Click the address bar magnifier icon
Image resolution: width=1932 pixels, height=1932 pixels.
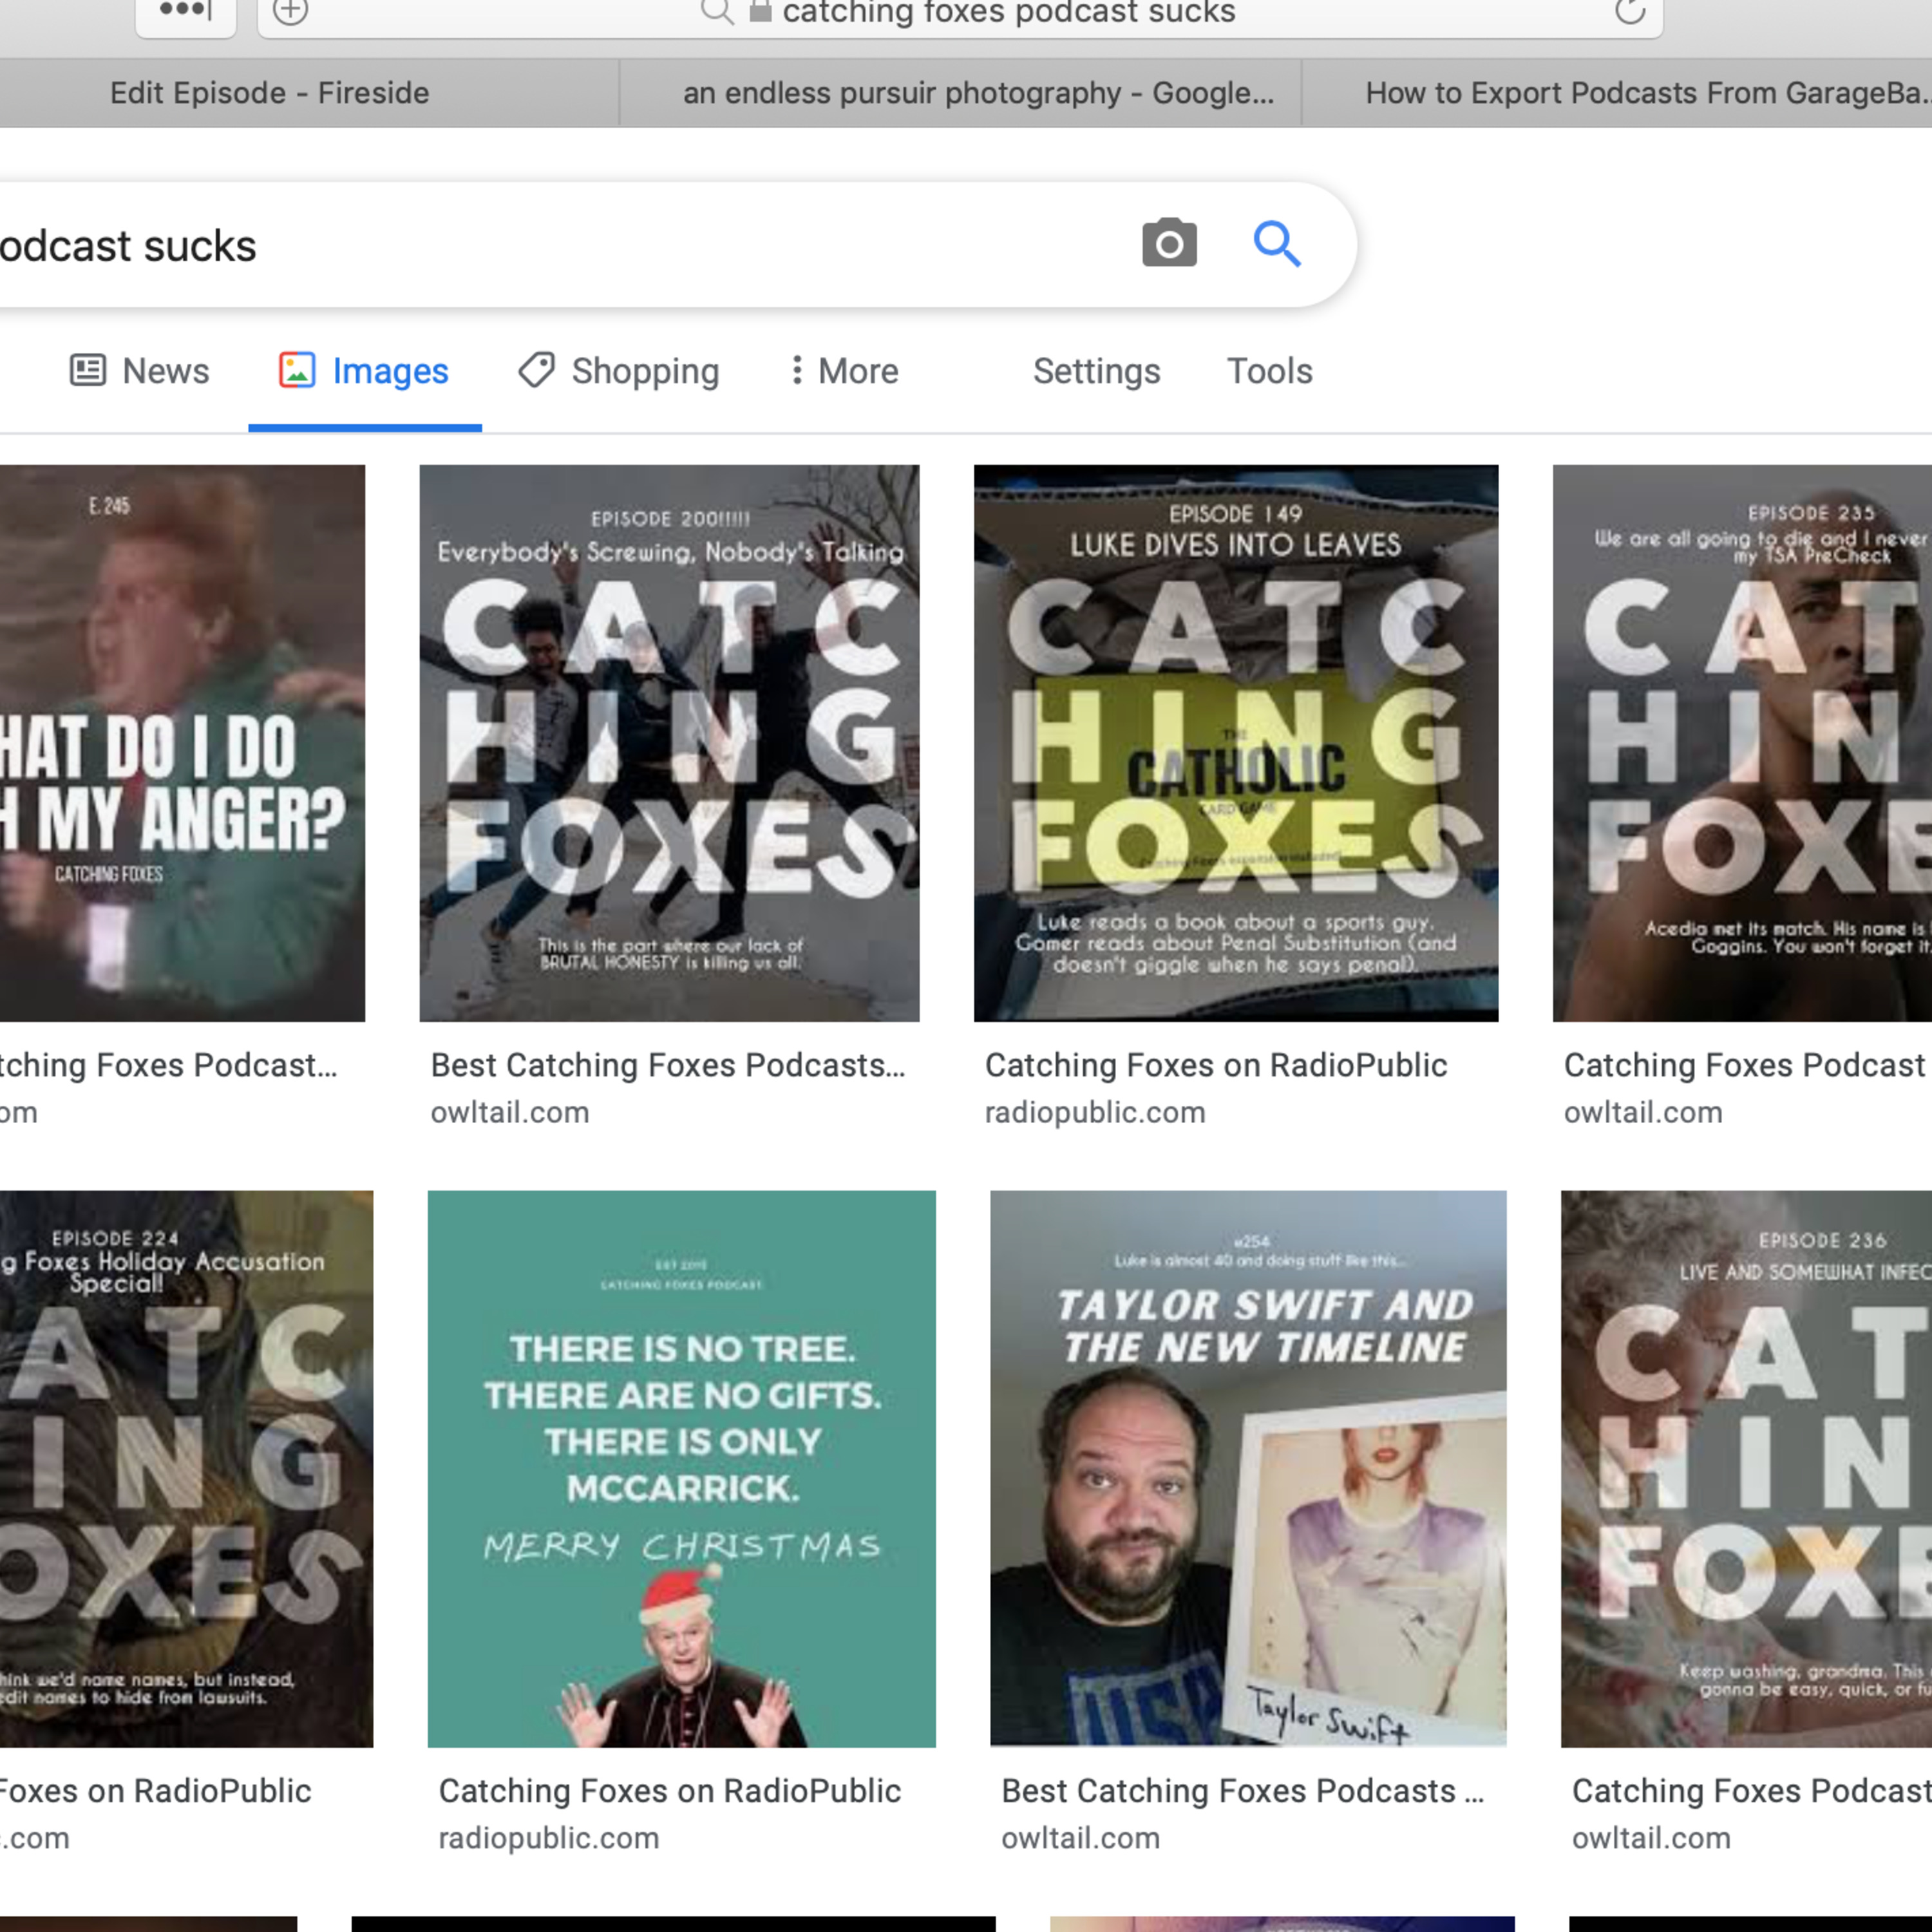716,12
